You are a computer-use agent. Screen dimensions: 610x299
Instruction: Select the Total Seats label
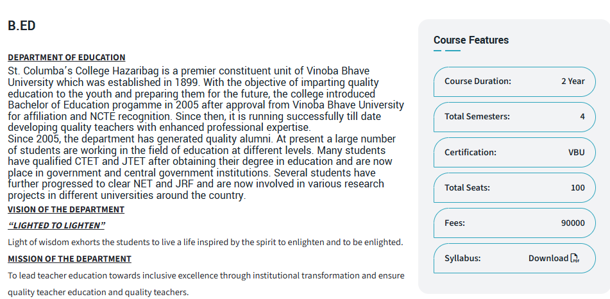click(x=467, y=188)
